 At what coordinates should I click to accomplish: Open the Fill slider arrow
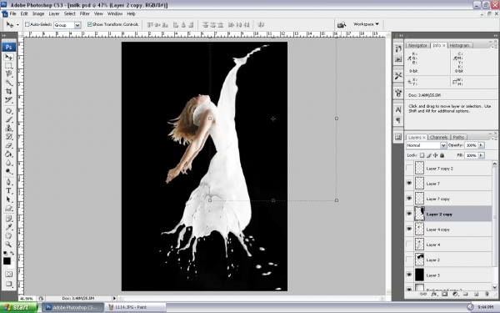[x=481, y=155]
